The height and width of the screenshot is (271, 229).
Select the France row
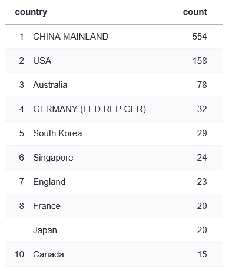tap(114, 206)
